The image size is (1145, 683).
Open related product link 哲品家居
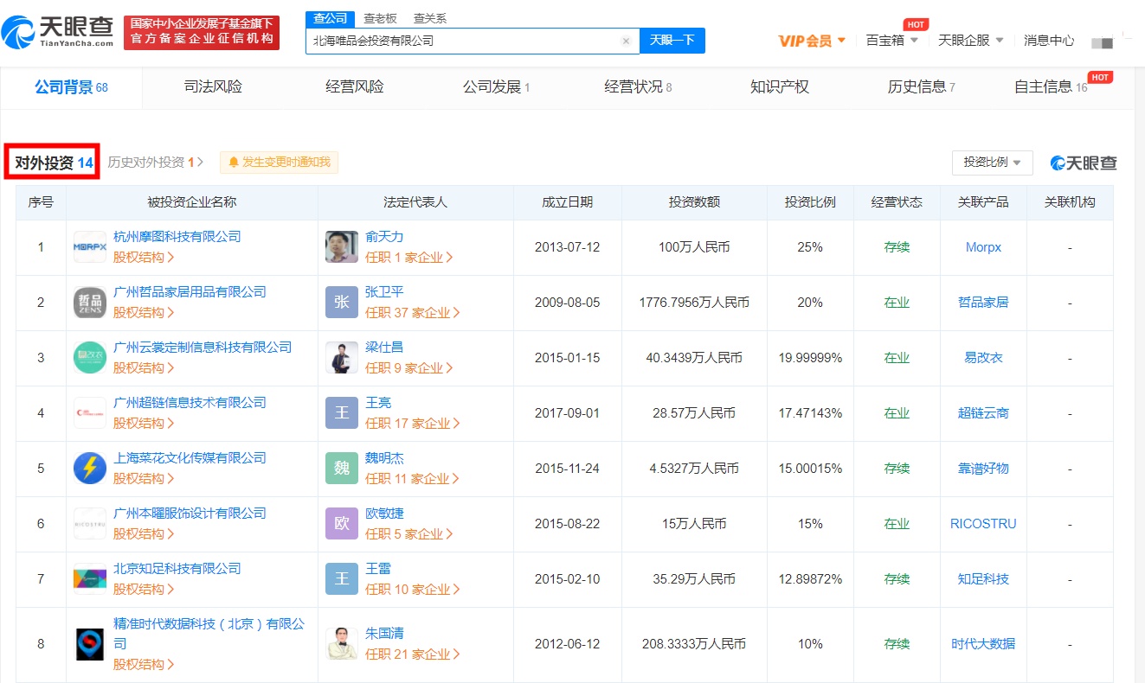coord(983,303)
